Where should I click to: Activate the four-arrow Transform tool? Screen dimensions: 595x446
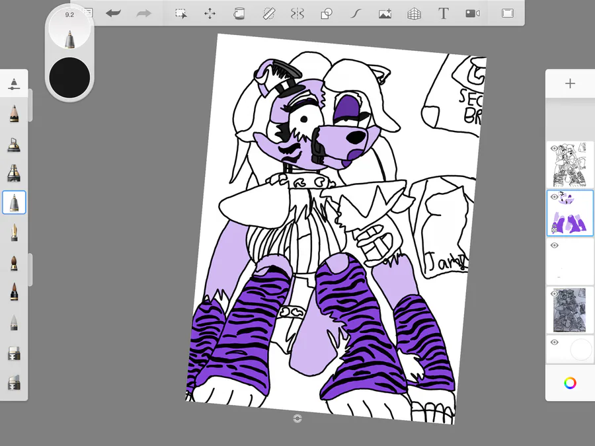coord(210,14)
